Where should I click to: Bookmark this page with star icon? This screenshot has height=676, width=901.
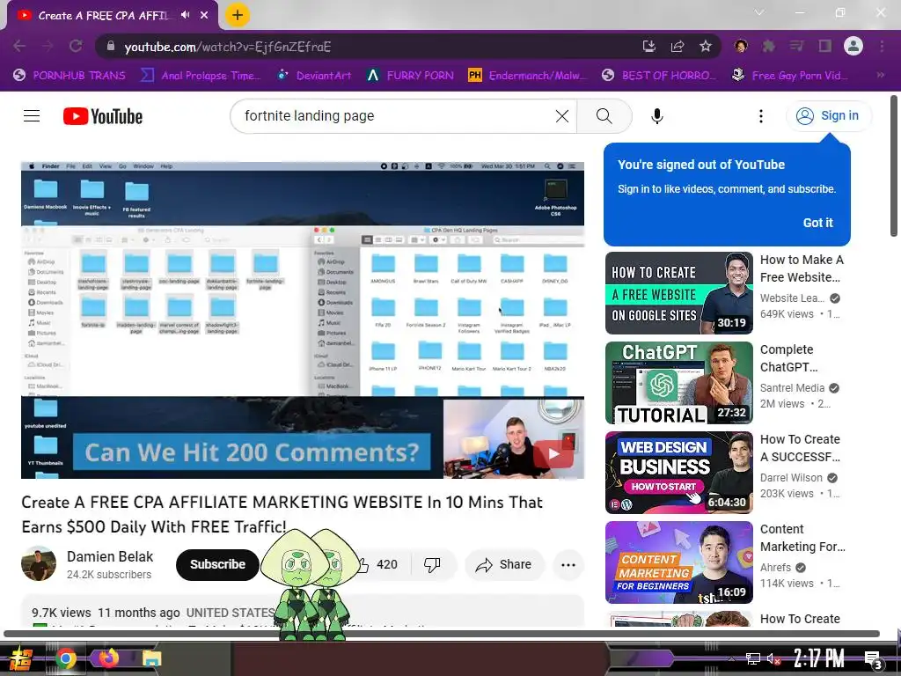tap(706, 47)
